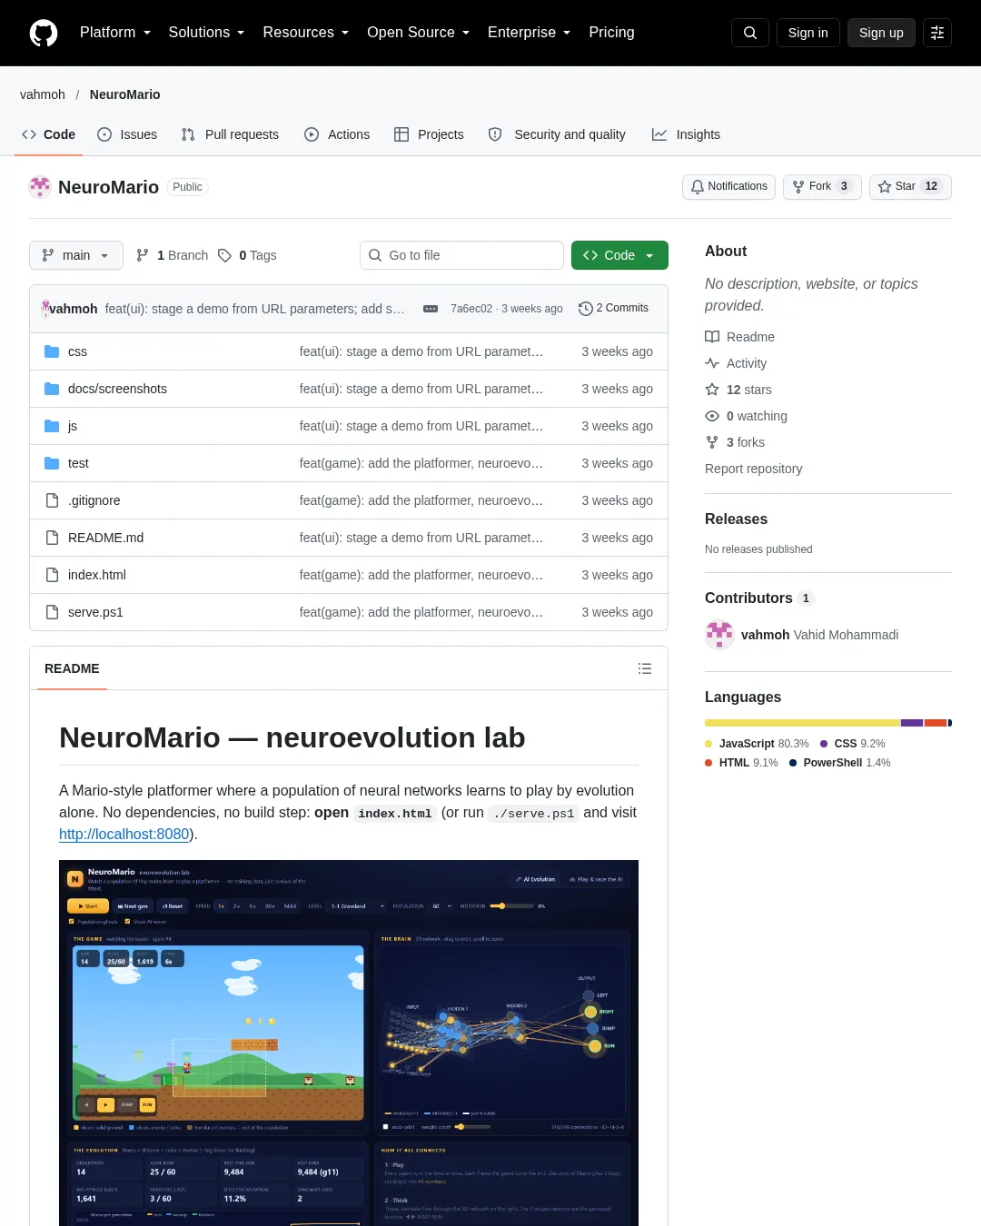The width and height of the screenshot is (981, 1226).
Task: Expand commit message ellipsis icon
Action: (431, 309)
